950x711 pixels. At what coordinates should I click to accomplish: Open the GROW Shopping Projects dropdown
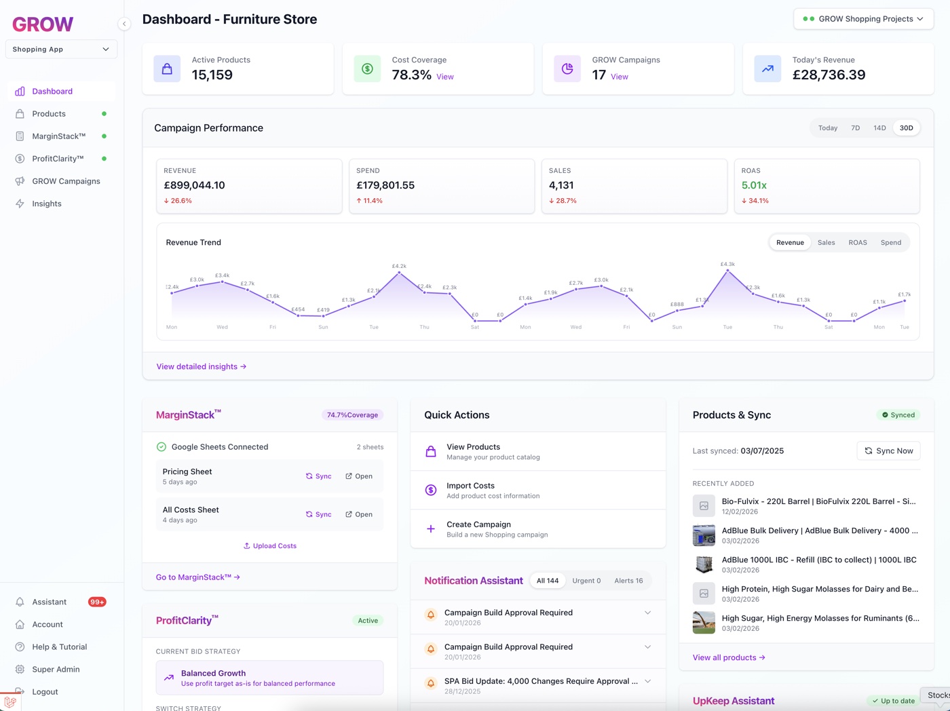pyautogui.click(x=863, y=19)
